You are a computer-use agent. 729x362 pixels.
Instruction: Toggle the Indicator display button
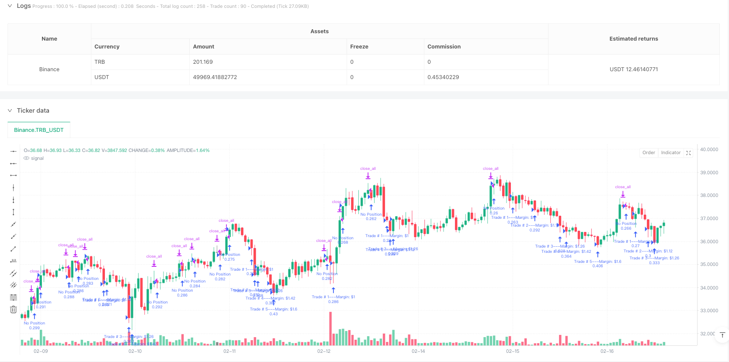(671, 153)
